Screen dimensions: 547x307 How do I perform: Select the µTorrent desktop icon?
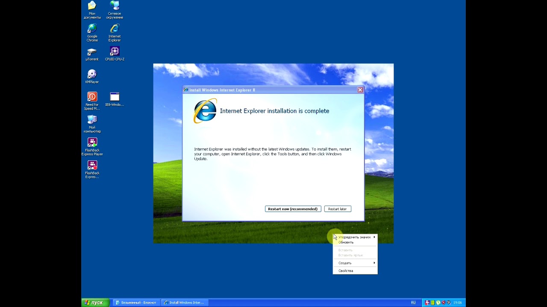[92, 54]
